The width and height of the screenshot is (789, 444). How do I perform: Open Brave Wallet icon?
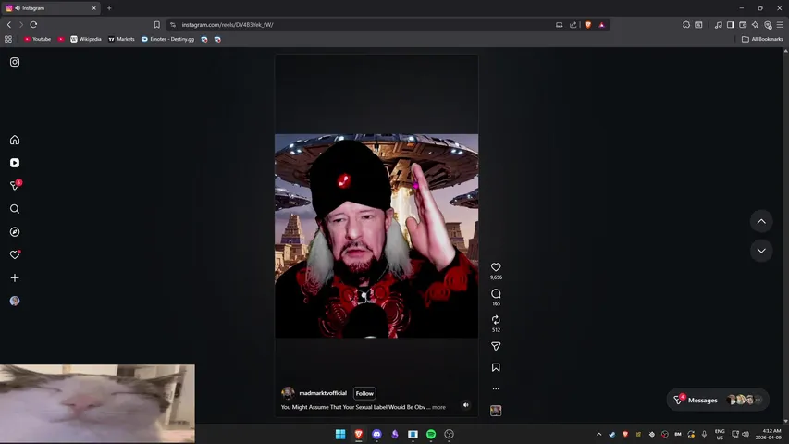(743, 25)
